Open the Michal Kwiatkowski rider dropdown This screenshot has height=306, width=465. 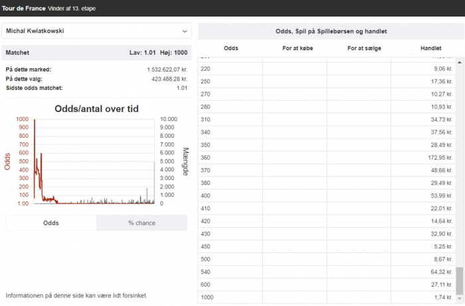point(96,31)
